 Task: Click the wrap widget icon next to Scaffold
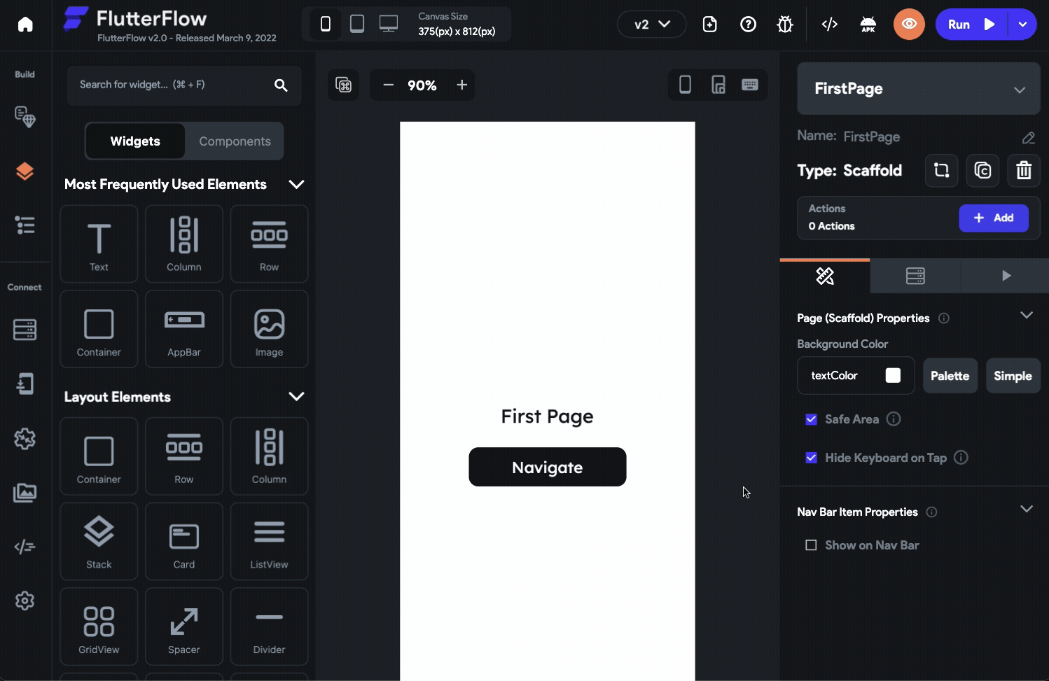(941, 170)
